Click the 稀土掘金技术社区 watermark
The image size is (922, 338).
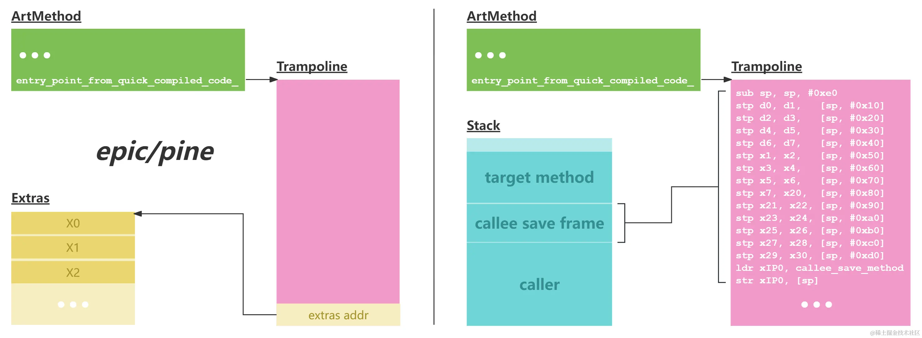tap(895, 333)
